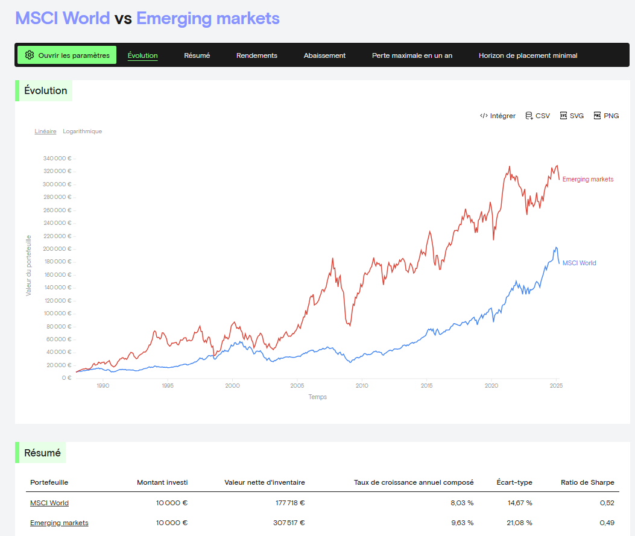Open the Évolution tab
635x536 pixels.
(x=142, y=55)
